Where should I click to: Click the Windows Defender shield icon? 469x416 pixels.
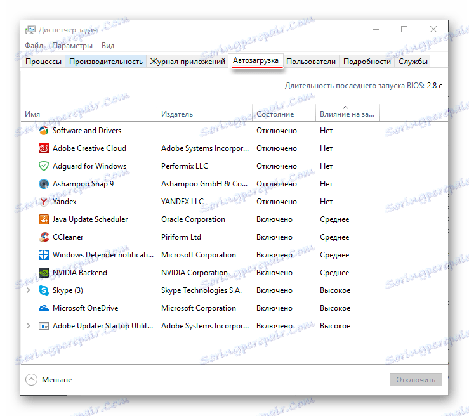44,255
